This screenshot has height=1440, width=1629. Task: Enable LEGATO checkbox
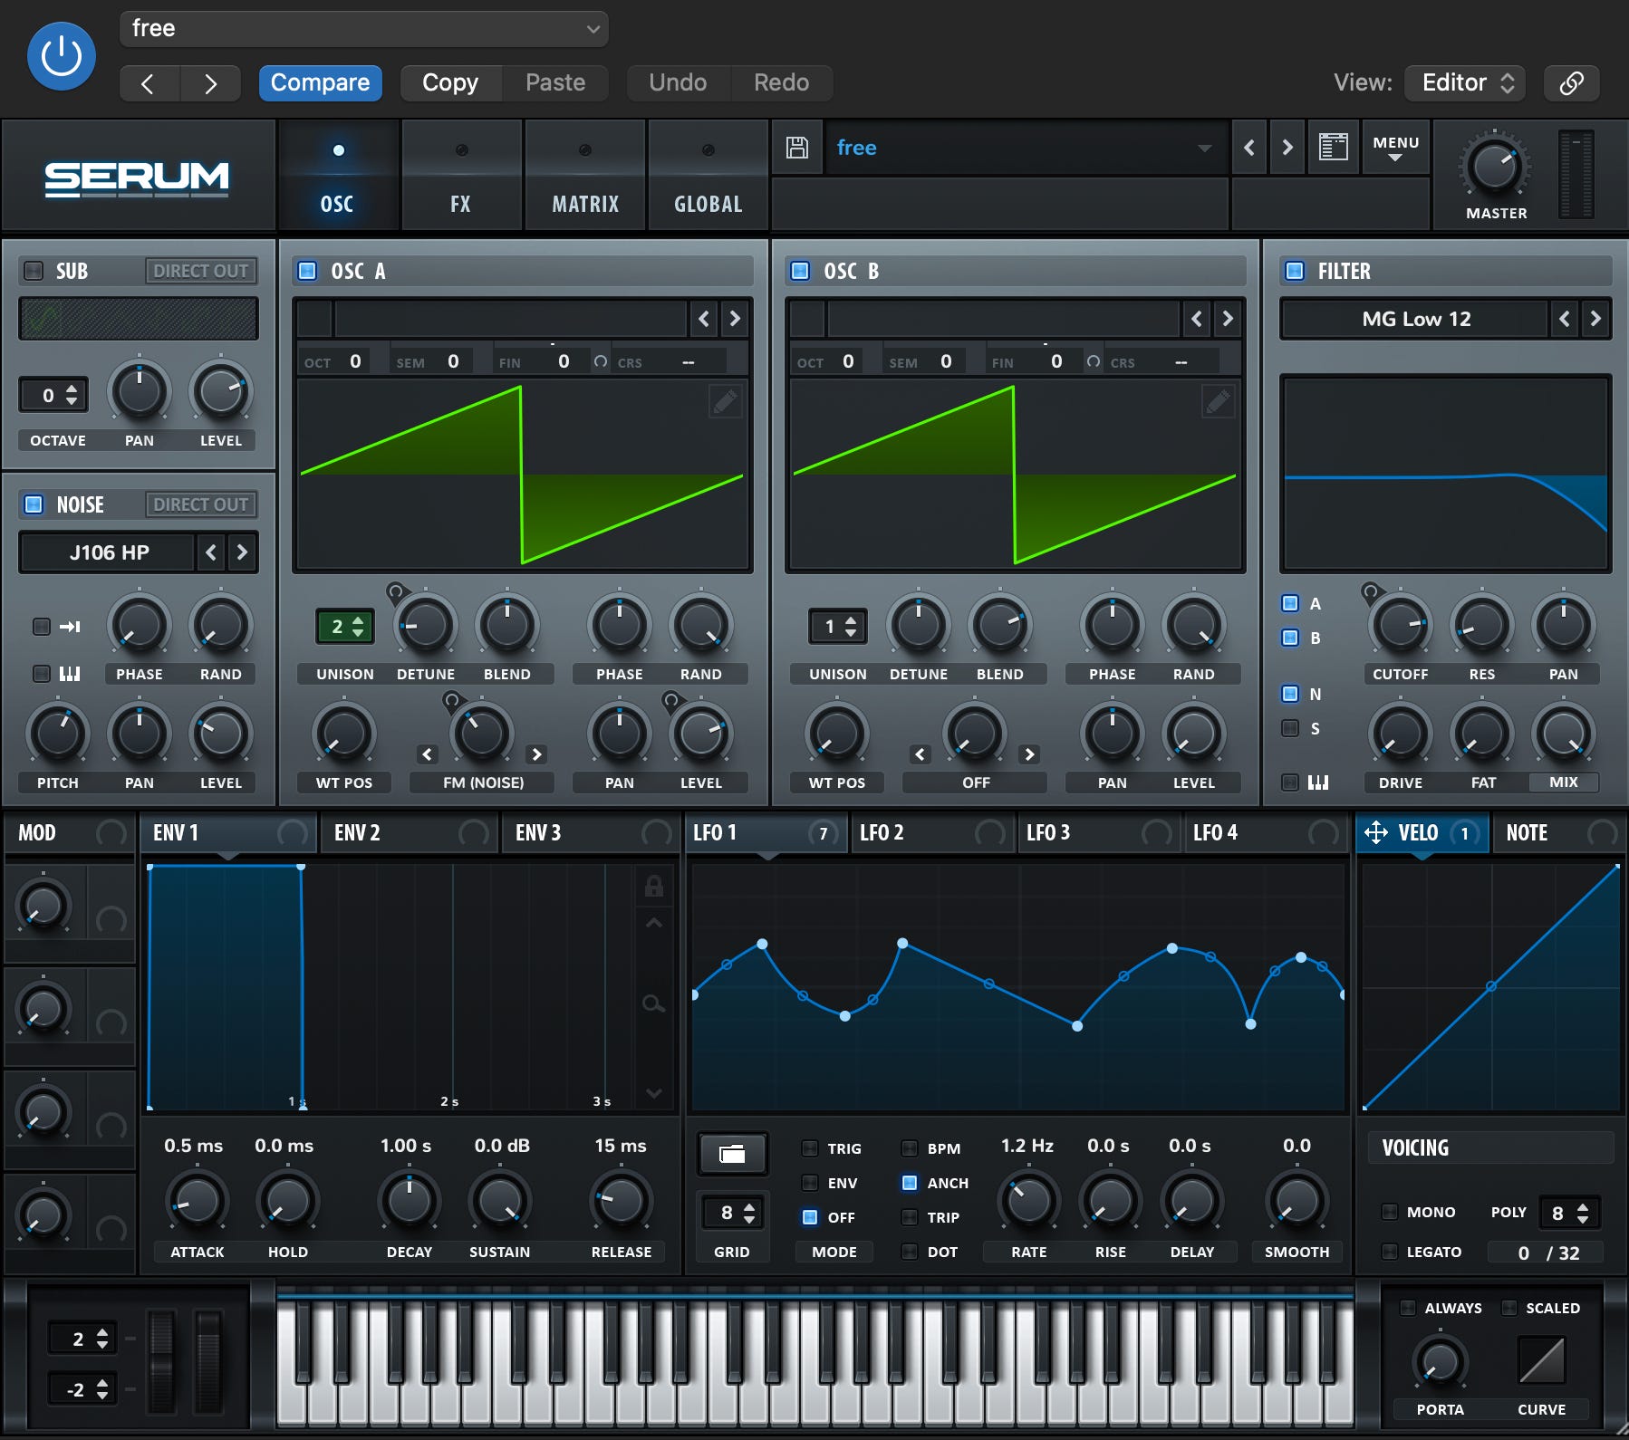1389,1252
